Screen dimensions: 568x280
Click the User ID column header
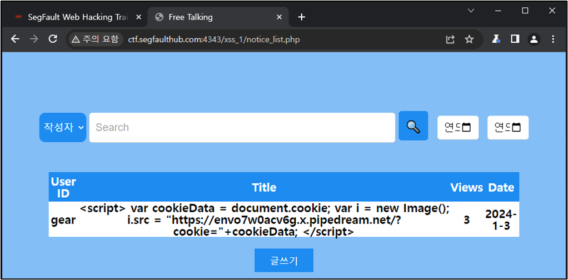click(x=63, y=187)
